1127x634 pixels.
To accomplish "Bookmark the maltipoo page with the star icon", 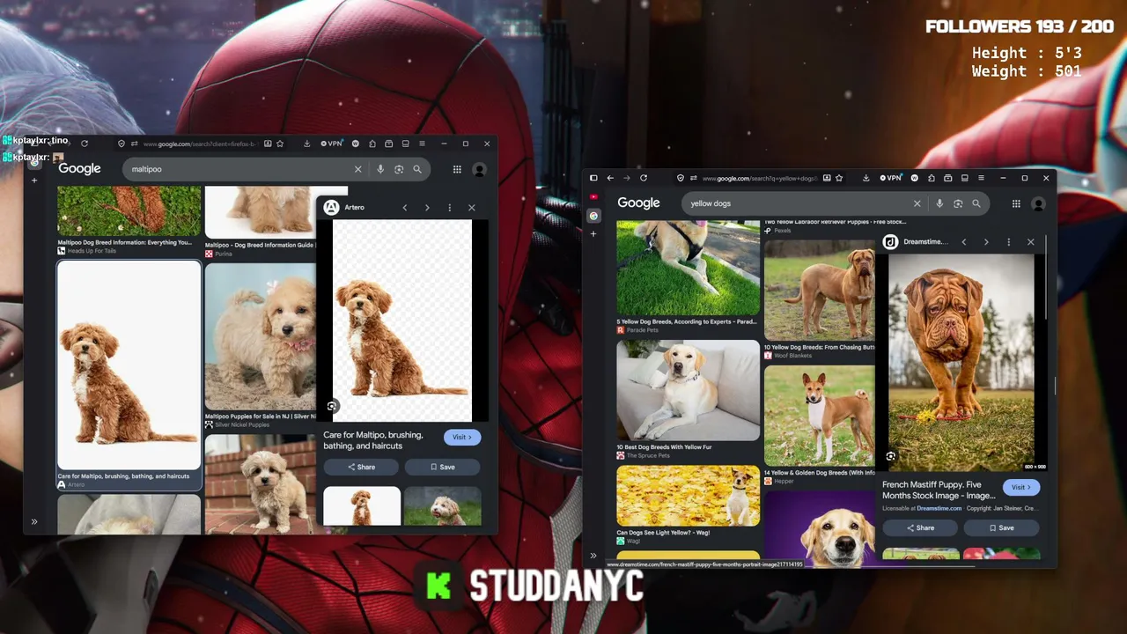I will pos(280,144).
